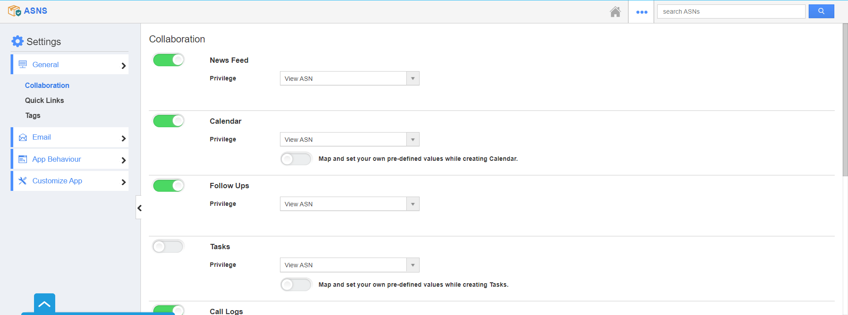Open Follow Ups Privilege dropdown
848x315 pixels.
pyautogui.click(x=349, y=204)
